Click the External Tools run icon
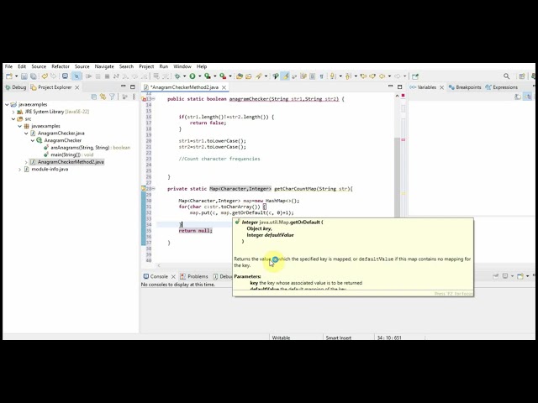 (x=223, y=76)
